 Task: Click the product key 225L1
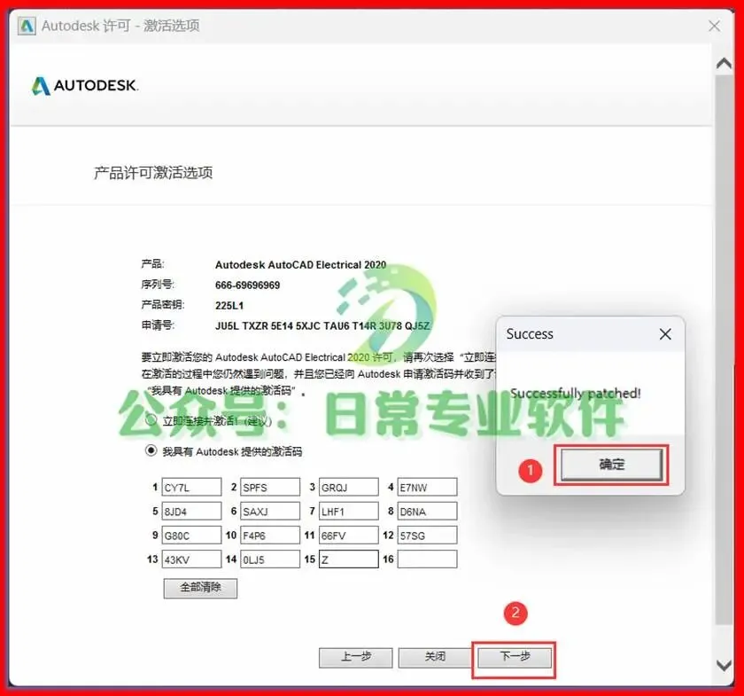coord(229,306)
